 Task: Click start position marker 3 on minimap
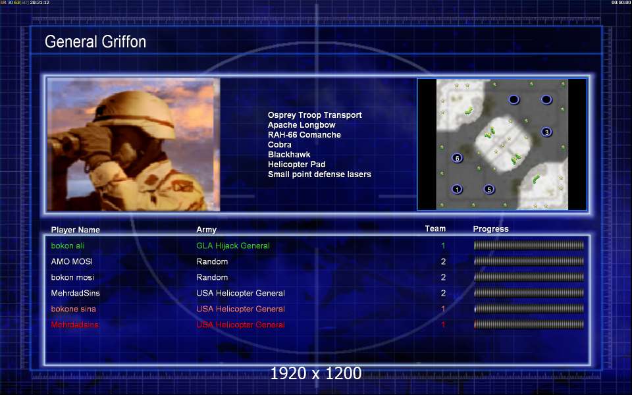coord(546,132)
